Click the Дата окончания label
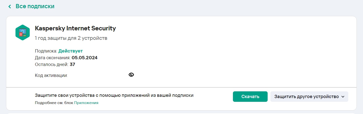Viewport: 363px width, 114px height. coord(53,58)
